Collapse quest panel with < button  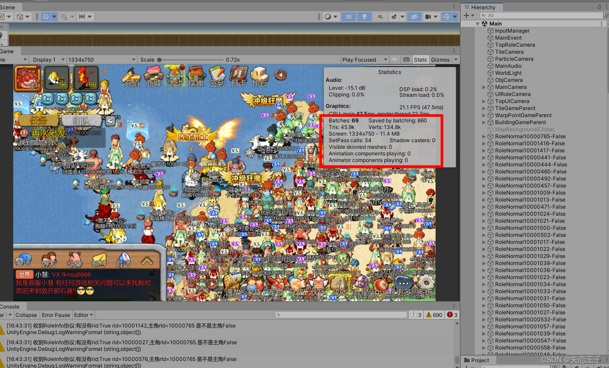[110, 120]
